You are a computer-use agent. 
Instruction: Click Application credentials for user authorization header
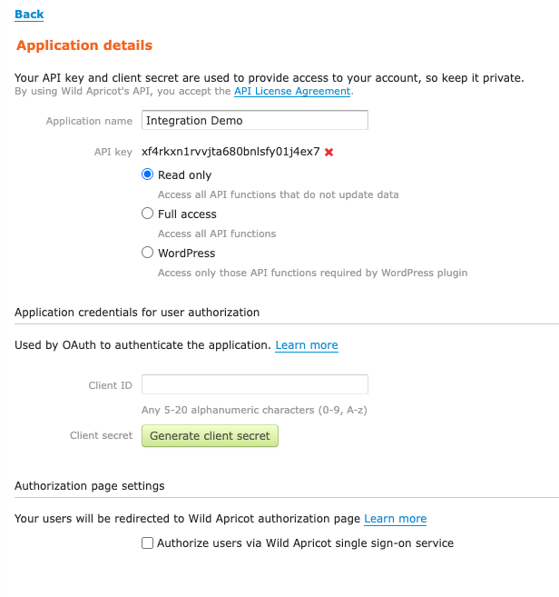click(x=137, y=313)
